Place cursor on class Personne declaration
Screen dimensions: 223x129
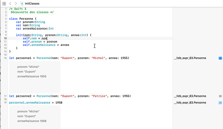click(x=23, y=19)
